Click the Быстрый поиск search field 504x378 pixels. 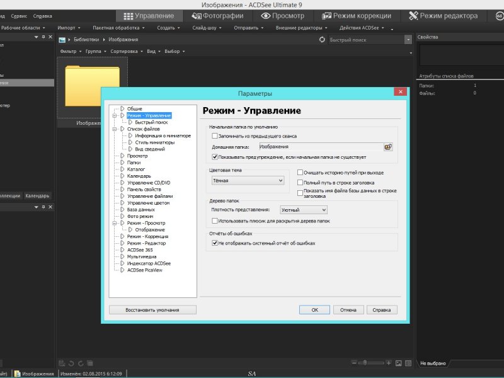tap(366, 40)
